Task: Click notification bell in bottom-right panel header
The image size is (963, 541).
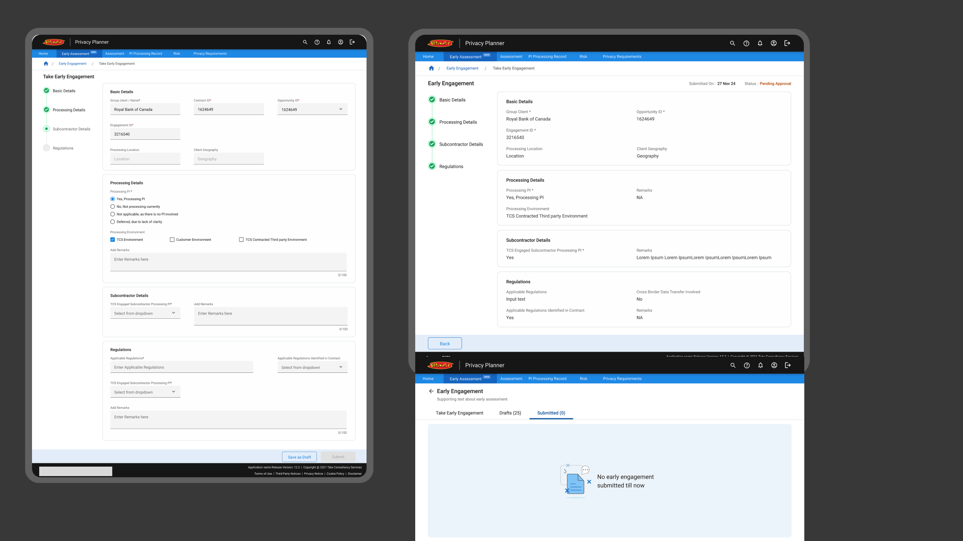Action: tap(760, 365)
